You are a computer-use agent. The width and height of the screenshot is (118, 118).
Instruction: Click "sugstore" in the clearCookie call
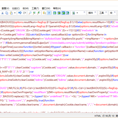click(36, 68)
